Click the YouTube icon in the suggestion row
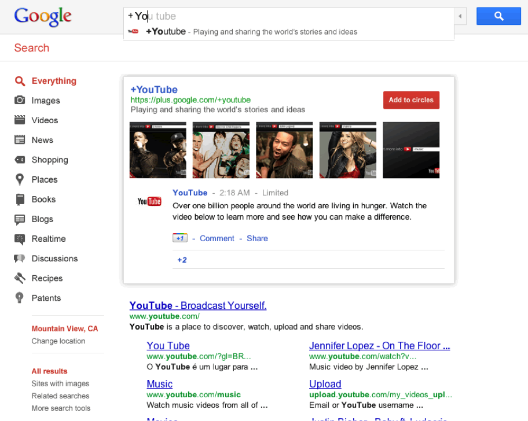The height and width of the screenshot is (421, 528). [x=133, y=32]
